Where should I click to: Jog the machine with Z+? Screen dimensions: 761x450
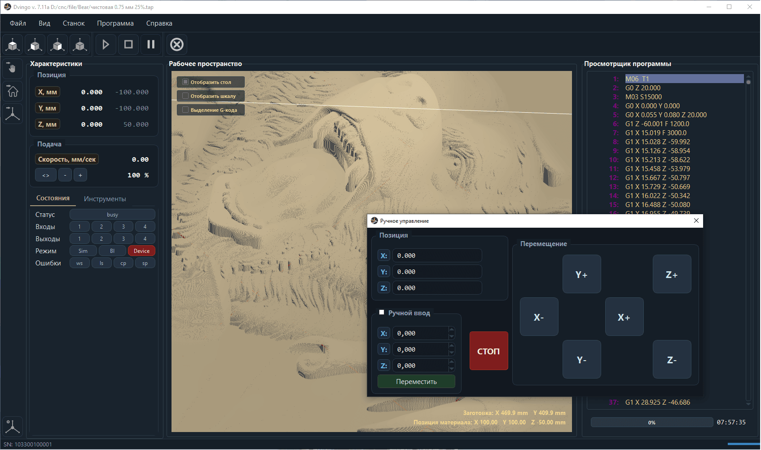pos(672,274)
